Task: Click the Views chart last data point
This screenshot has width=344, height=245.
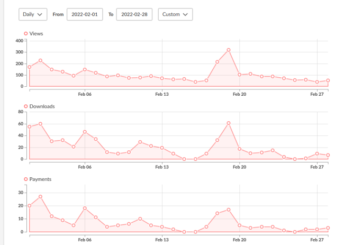Action: pos(328,80)
